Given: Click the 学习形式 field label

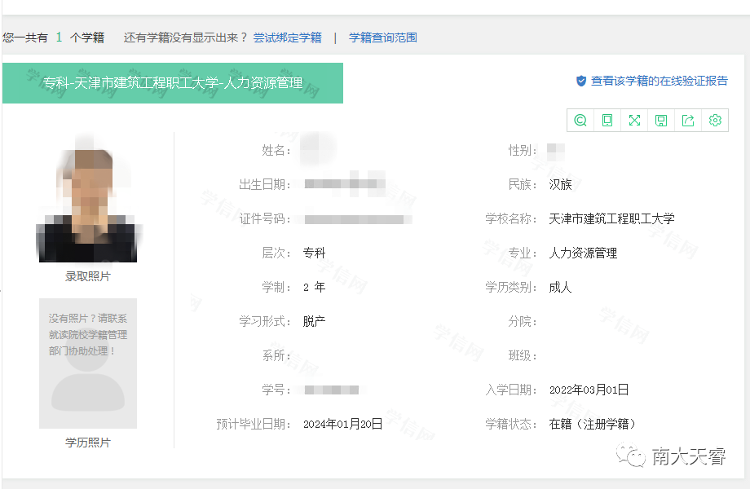Looking at the screenshot, I should [265, 321].
